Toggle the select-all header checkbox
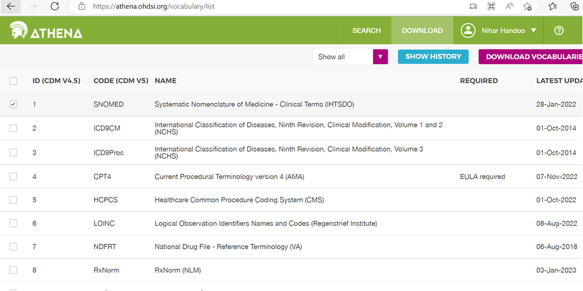 (x=14, y=80)
